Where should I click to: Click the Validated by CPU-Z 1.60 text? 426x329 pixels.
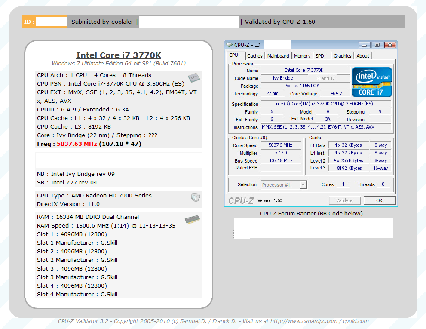280,22
